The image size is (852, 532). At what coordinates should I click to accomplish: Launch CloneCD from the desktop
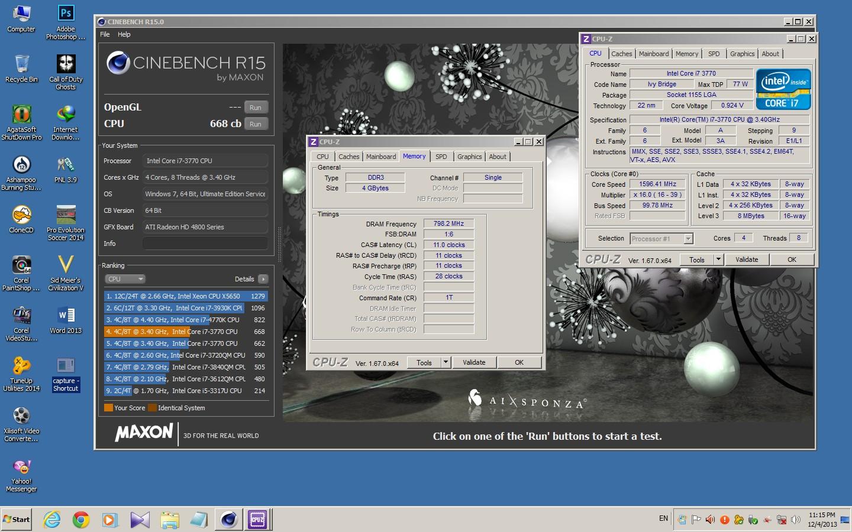point(21,220)
